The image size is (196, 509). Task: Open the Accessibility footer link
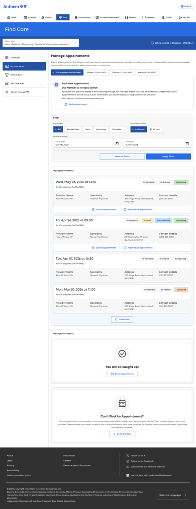click(x=13, y=470)
